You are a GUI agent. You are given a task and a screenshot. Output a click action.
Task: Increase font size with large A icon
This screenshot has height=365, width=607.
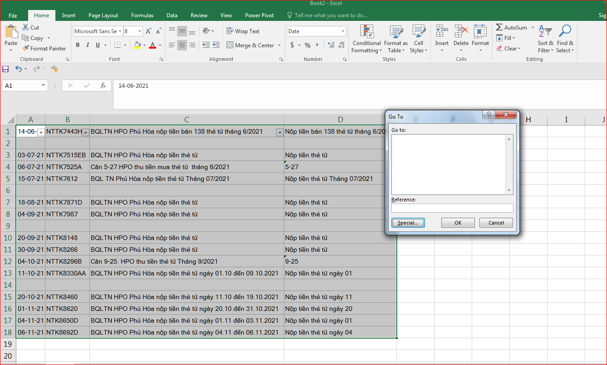click(x=148, y=31)
